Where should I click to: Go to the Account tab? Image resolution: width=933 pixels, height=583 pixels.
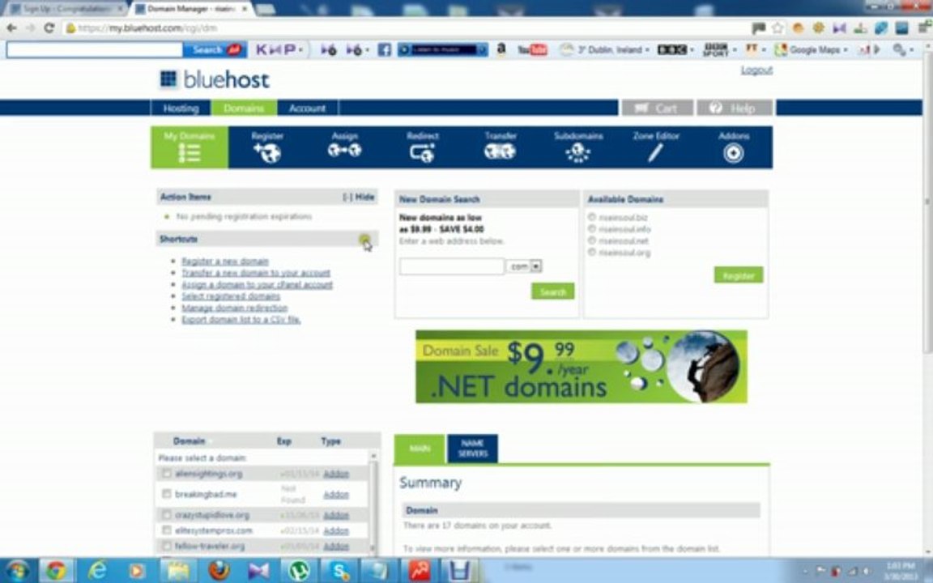tap(307, 109)
